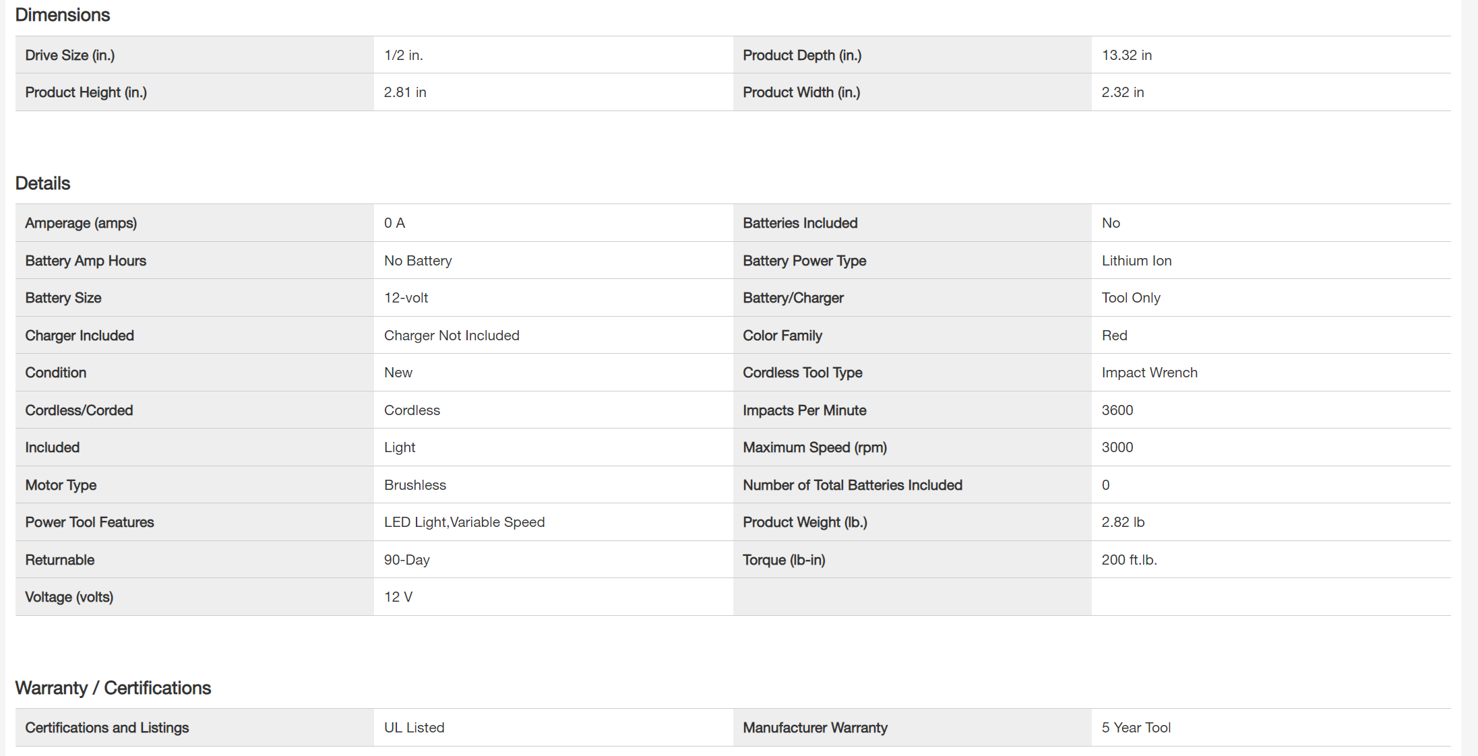The image size is (1478, 756).
Task: Select the Lithium Ion battery type value
Action: (1137, 261)
